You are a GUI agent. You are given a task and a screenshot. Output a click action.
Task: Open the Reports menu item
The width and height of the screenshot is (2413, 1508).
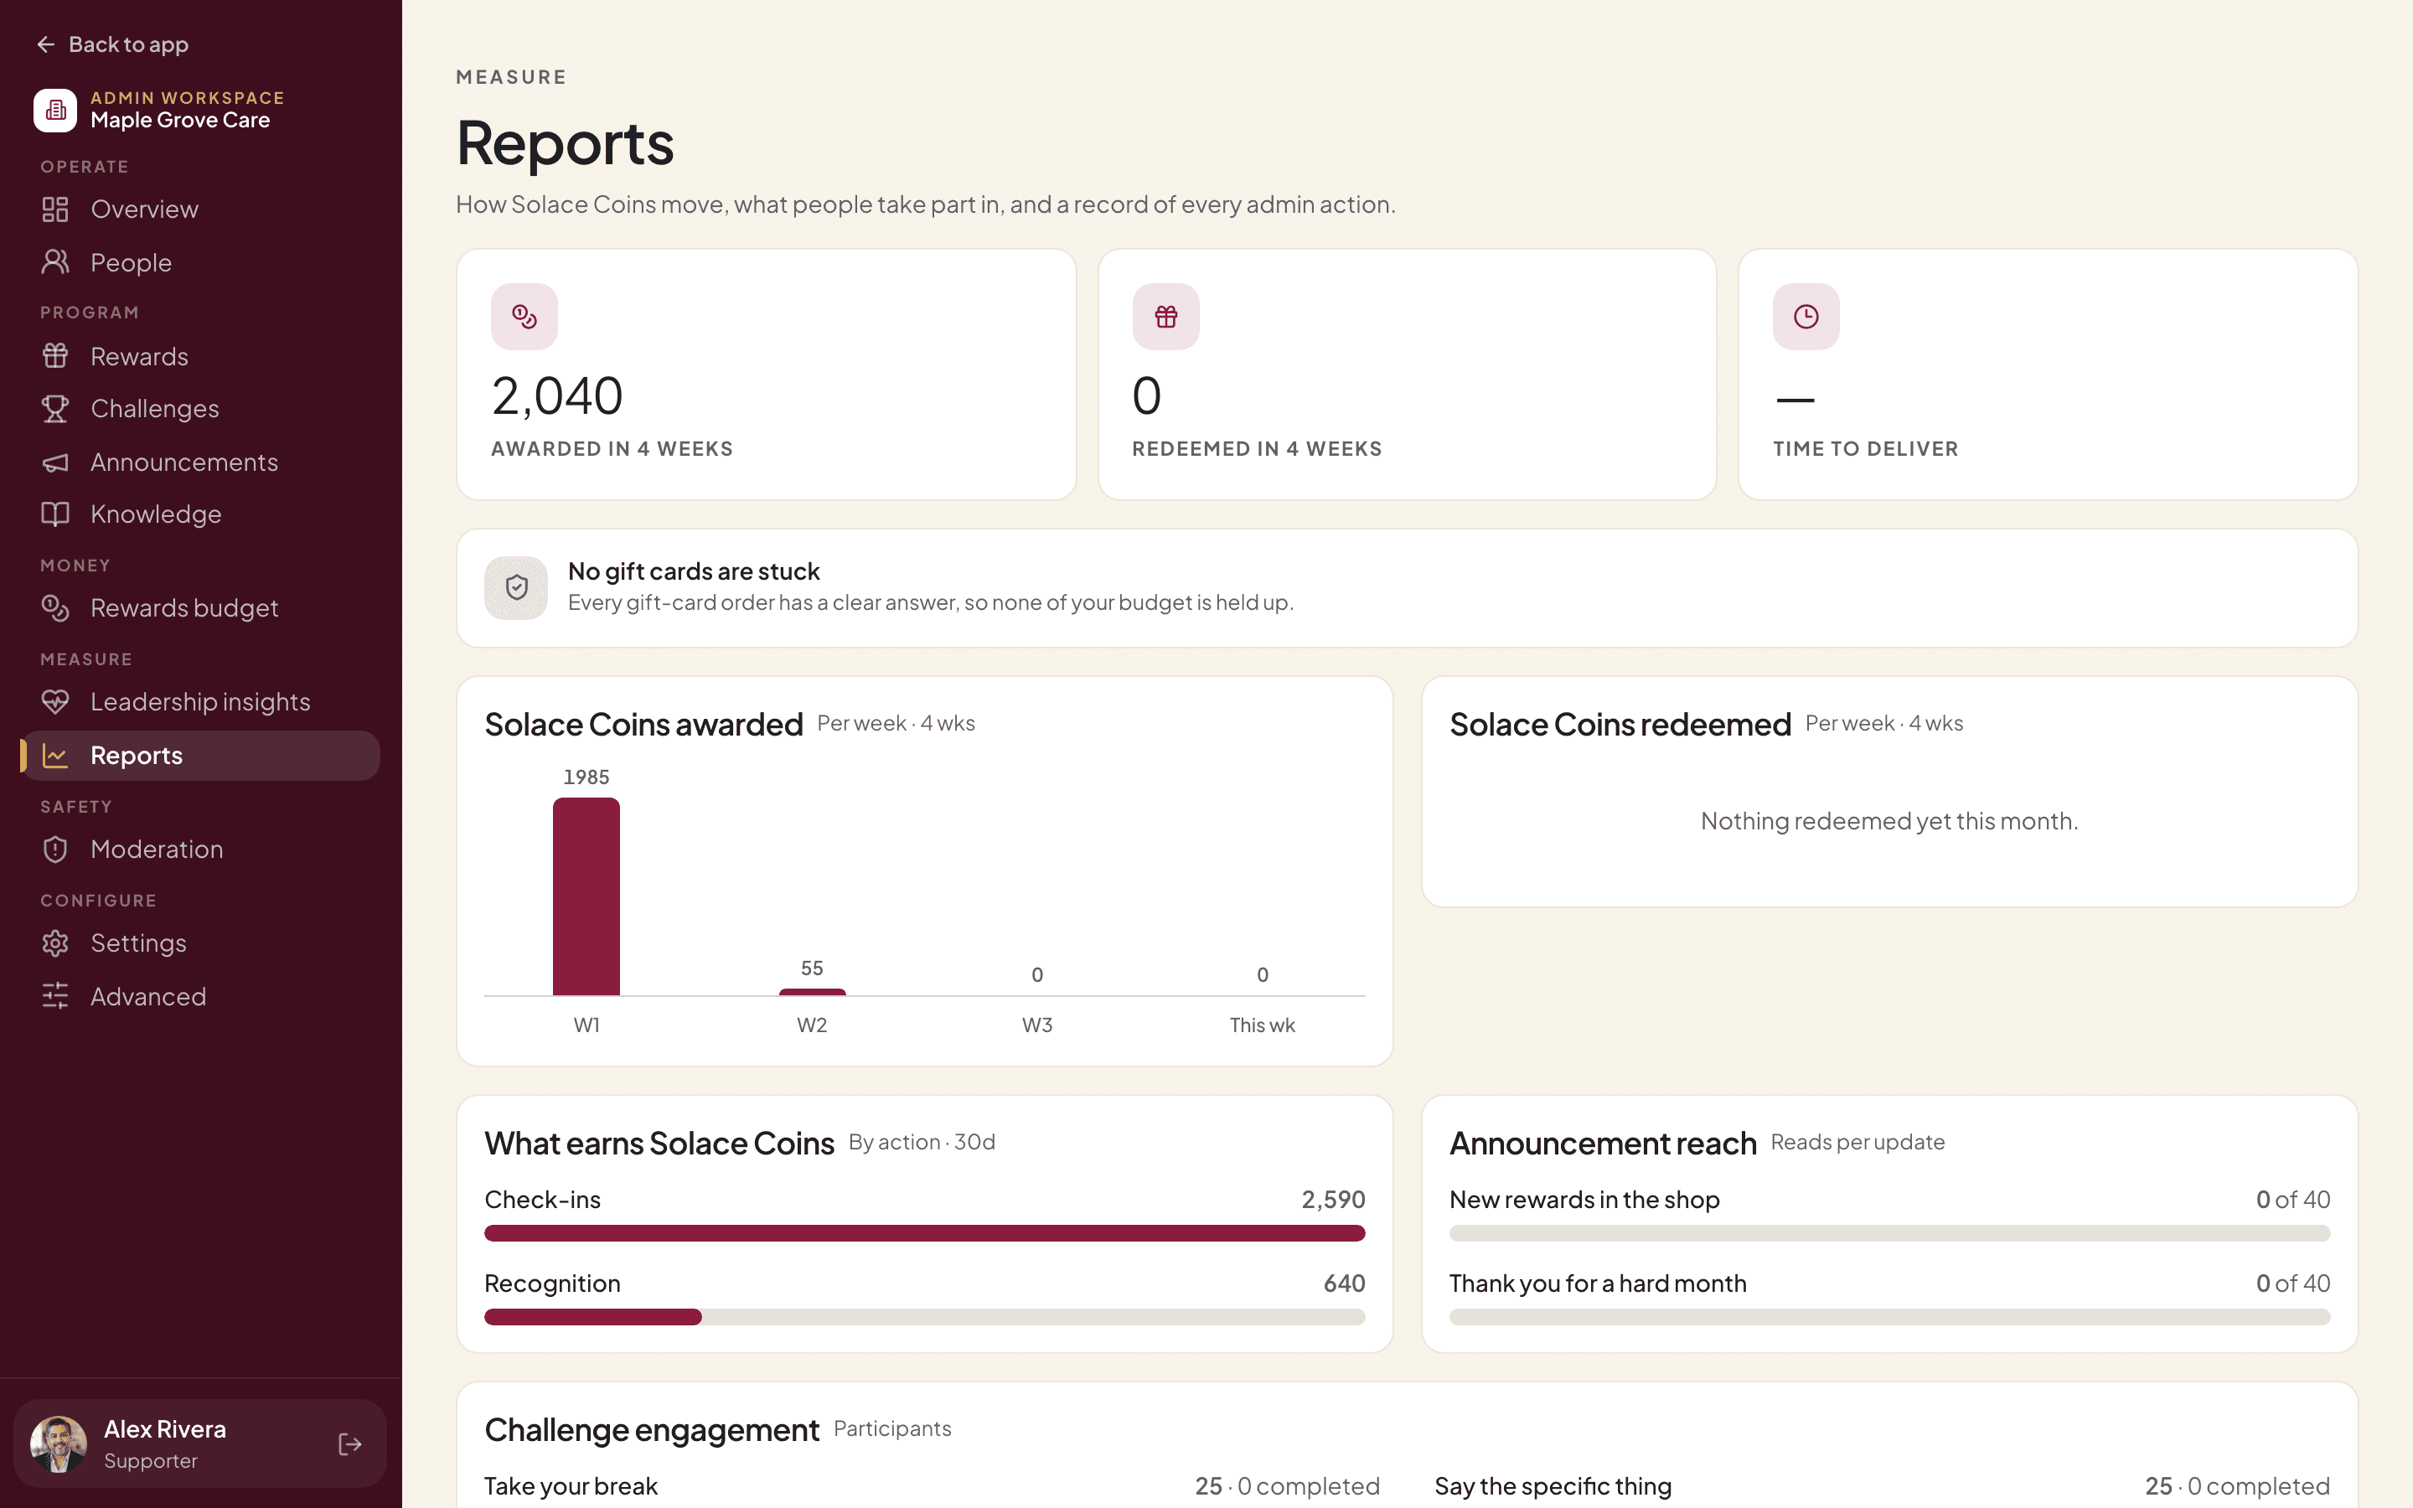[x=200, y=755]
